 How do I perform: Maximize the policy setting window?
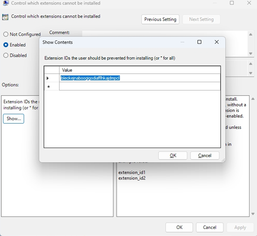tap(232, 3)
